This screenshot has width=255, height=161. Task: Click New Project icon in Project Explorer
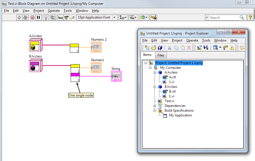147,48
